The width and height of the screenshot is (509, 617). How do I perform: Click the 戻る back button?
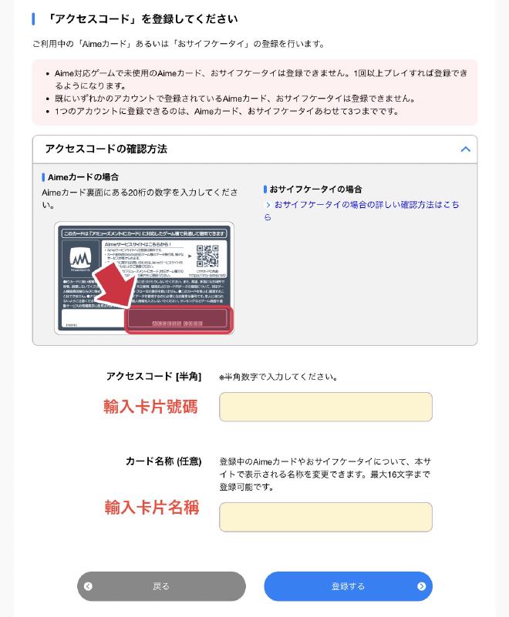pyautogui.click(x=161, y=586)
